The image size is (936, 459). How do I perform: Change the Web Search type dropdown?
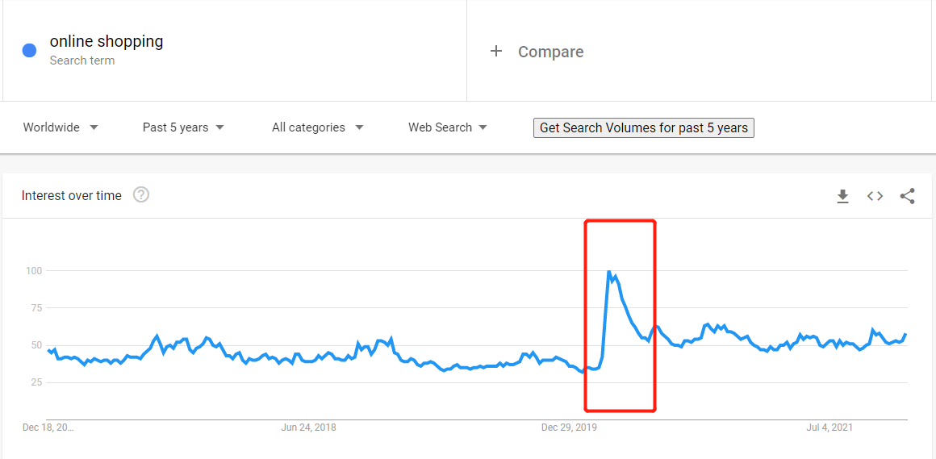pos(447,127)
